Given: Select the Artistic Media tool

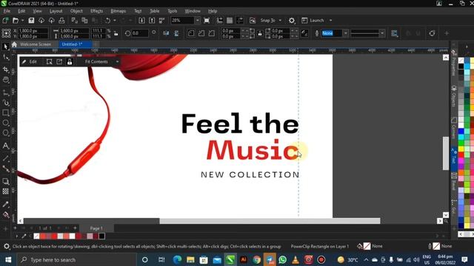Looking at the screenshot, I should point(5,103).
